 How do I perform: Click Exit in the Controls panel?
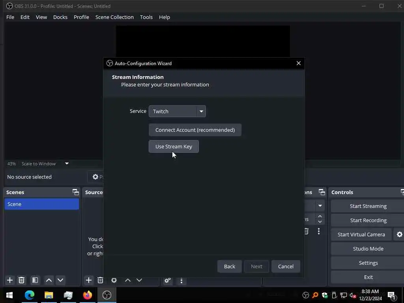click(368, 277)
